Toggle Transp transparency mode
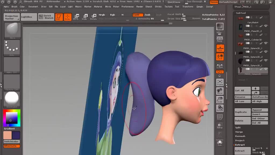 [x=220, y=126]
